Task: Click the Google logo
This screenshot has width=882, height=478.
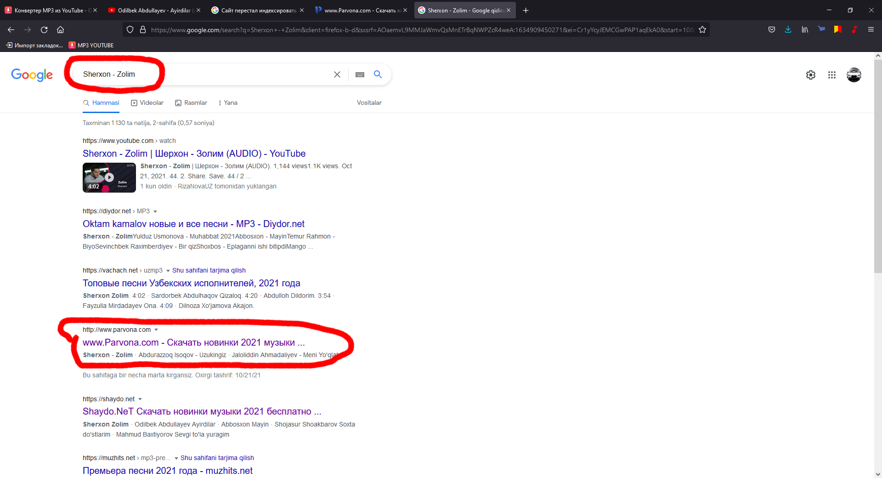Action: pyautogui.click(x=32, y=74)
